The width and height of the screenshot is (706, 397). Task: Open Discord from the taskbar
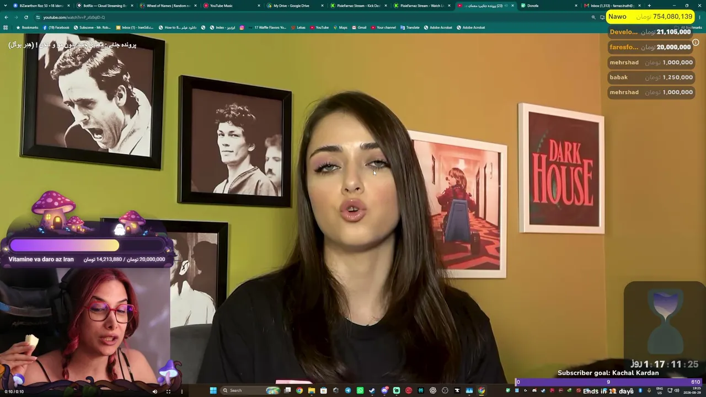pyautogui.click(x=384, y=391)
